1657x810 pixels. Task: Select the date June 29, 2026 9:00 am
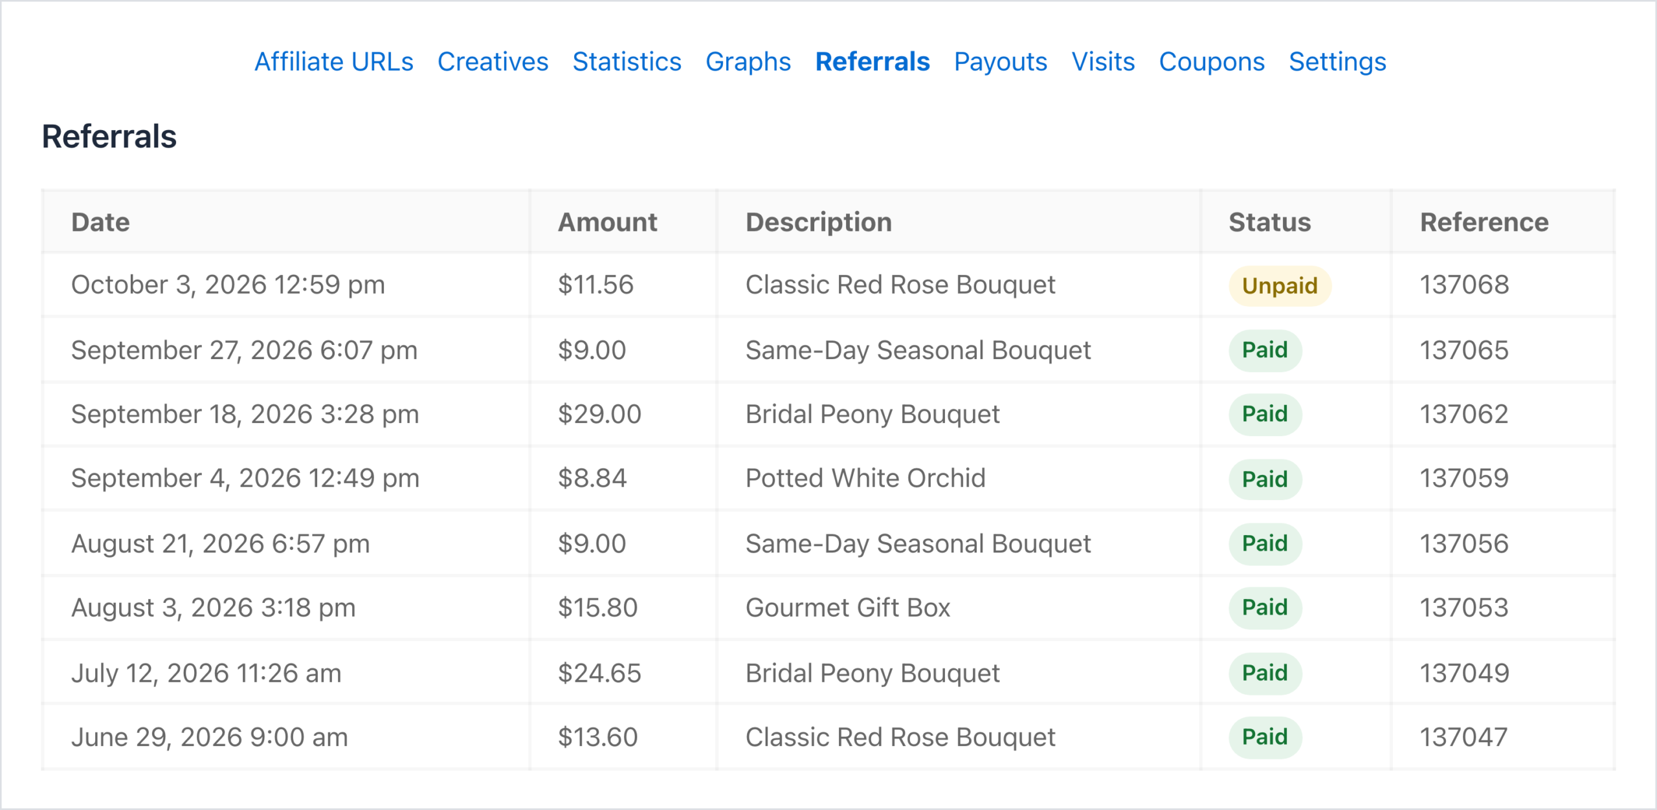click(x=209, y=737)
